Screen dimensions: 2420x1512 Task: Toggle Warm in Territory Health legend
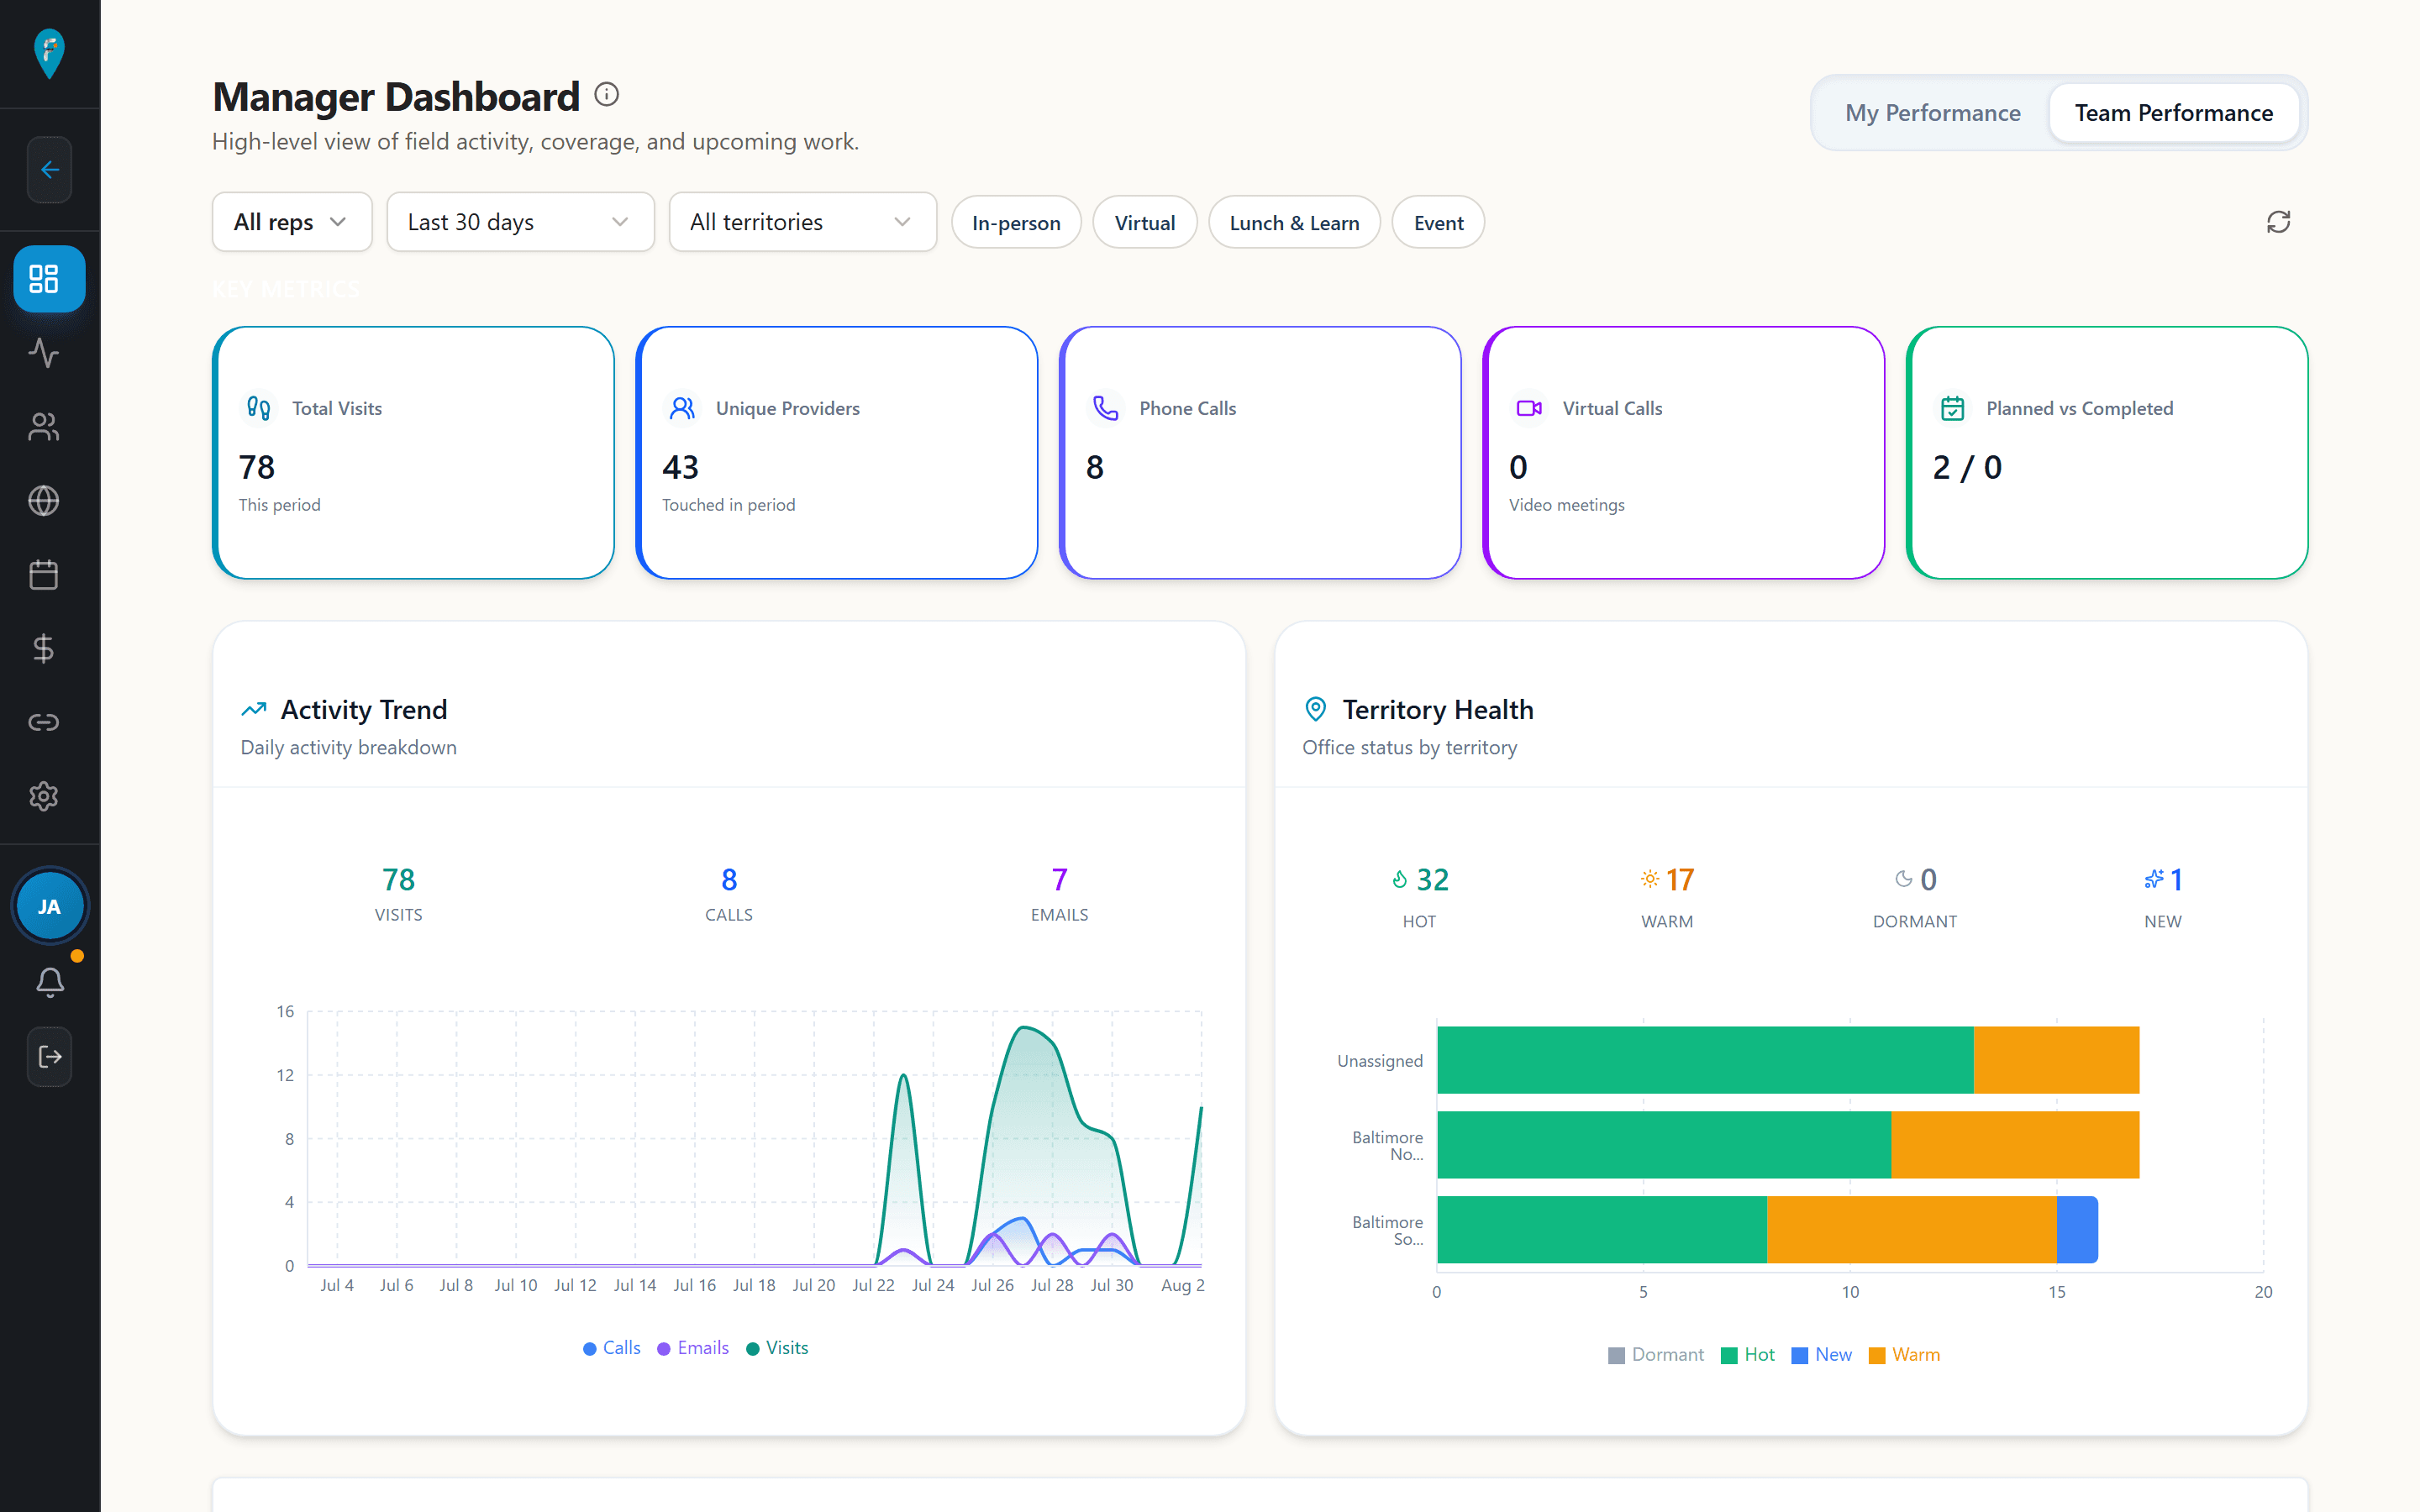[x=1904, y=1355]
